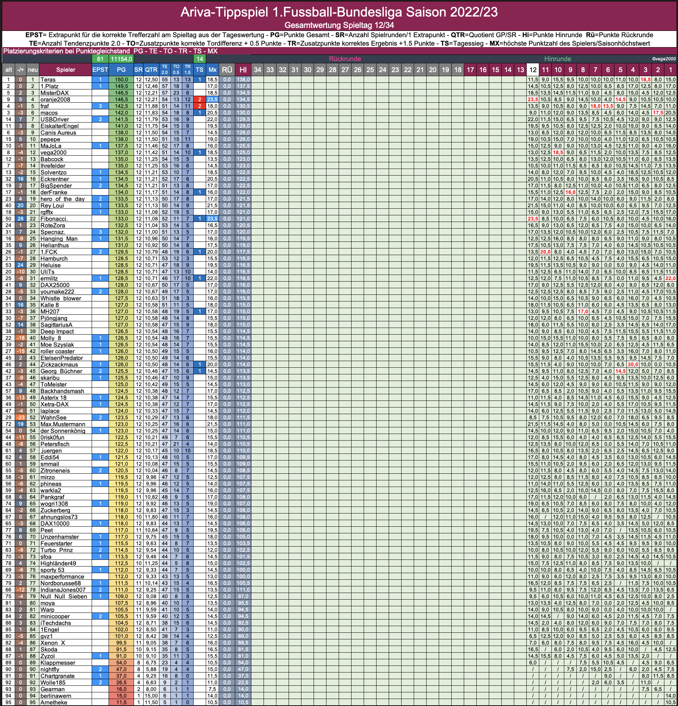Click subtitle 'Gesamtwertung Spieltag 12/34'
This screenshot has height=706, width=678.
pos(339,25)
